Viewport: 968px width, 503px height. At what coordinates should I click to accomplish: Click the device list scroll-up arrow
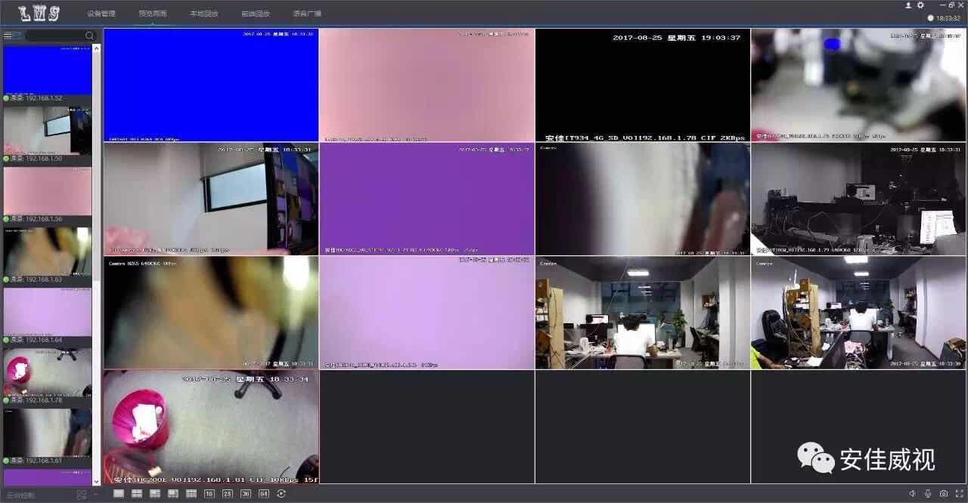[x=96, y=48]
